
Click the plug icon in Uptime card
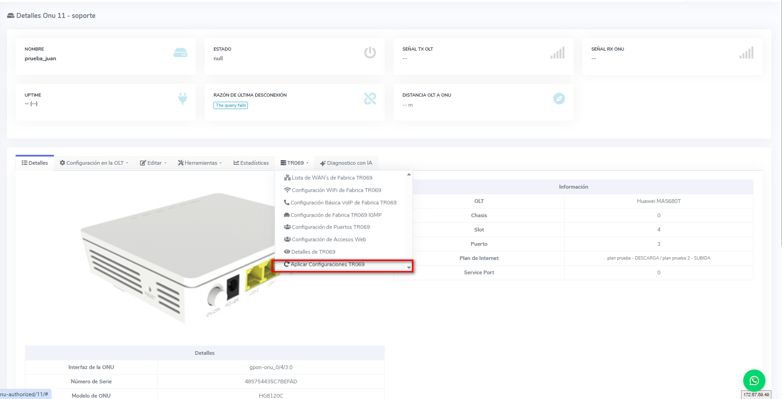point(182,98)
